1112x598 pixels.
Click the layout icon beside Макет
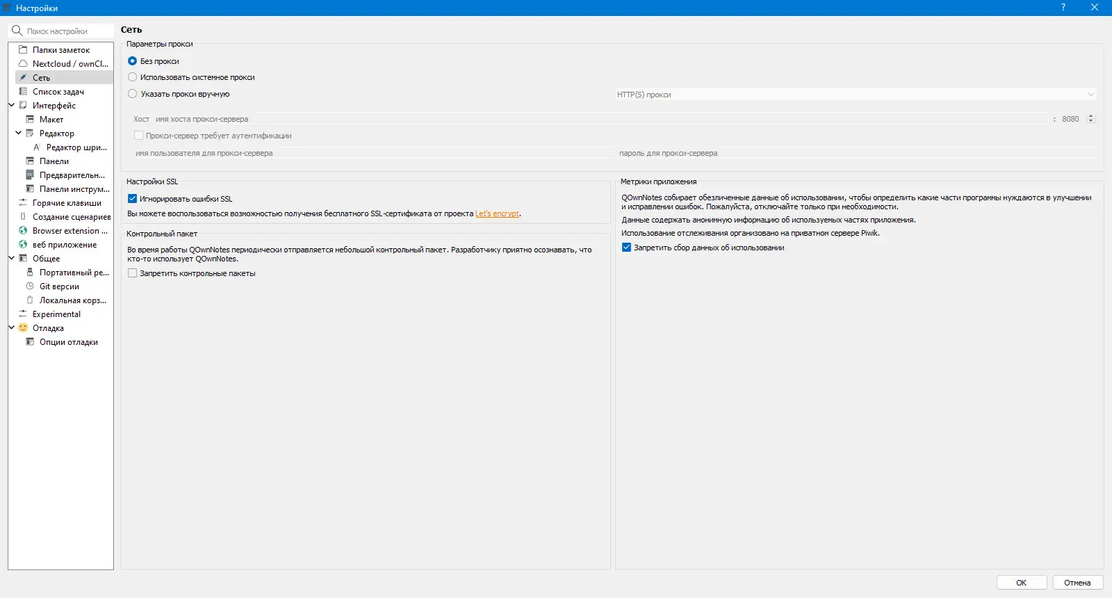tap(30, 119)
